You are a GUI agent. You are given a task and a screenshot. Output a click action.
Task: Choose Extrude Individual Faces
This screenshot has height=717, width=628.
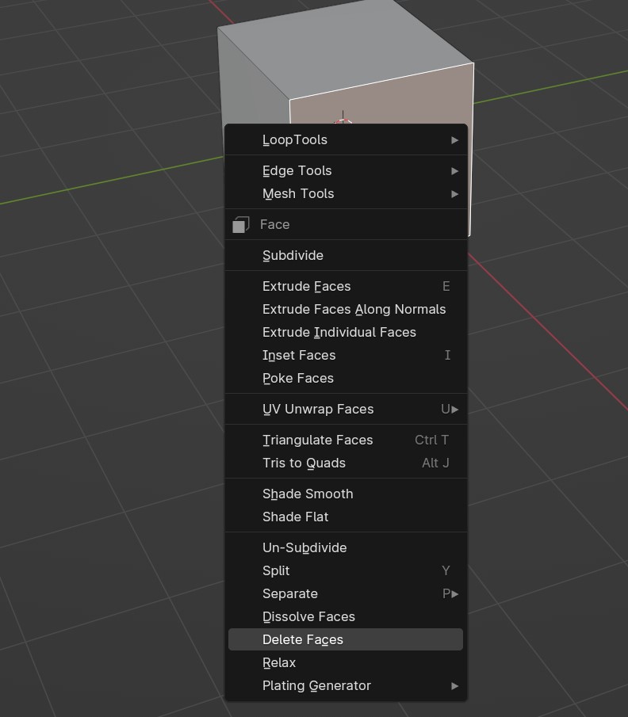tap(339, 332)
